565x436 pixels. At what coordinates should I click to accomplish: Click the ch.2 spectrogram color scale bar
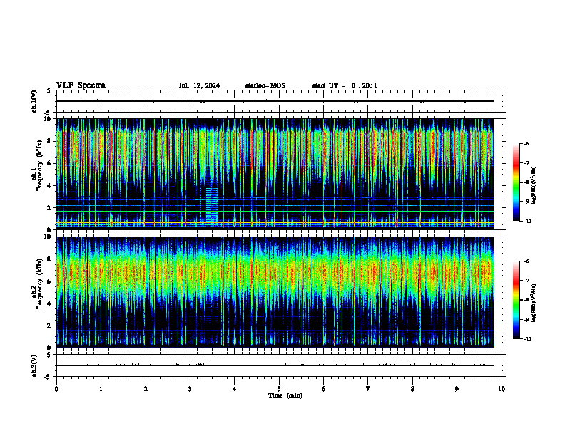516,300
